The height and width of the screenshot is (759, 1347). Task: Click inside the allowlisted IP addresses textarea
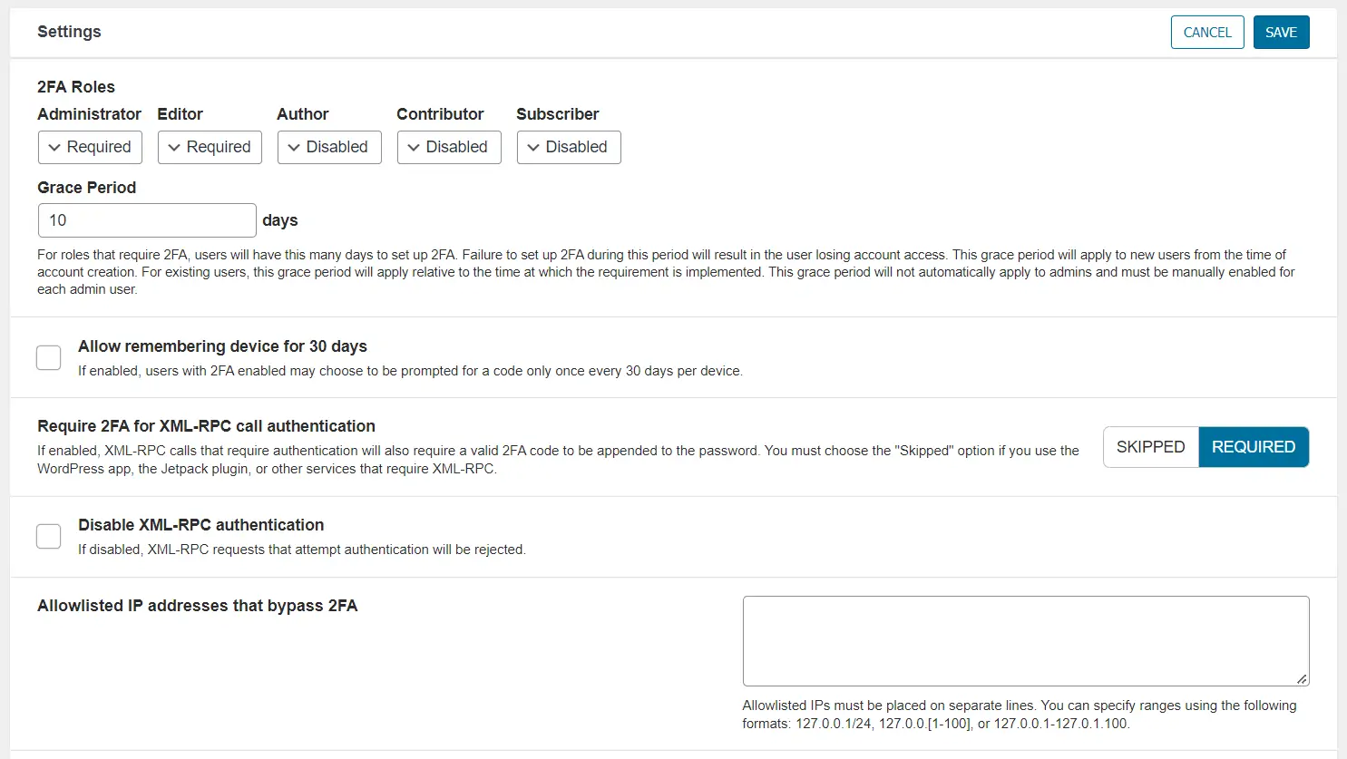point(1025,640)
